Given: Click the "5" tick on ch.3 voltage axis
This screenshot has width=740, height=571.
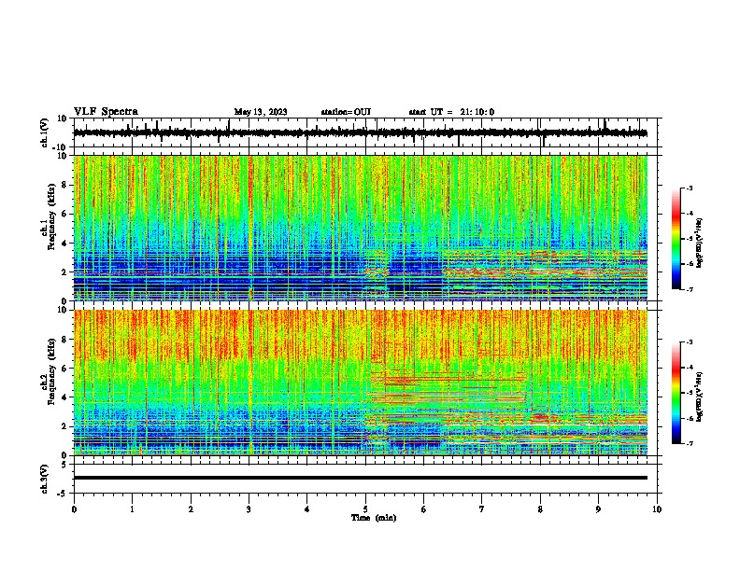Looking at the screenshot, I should (65, 464).
